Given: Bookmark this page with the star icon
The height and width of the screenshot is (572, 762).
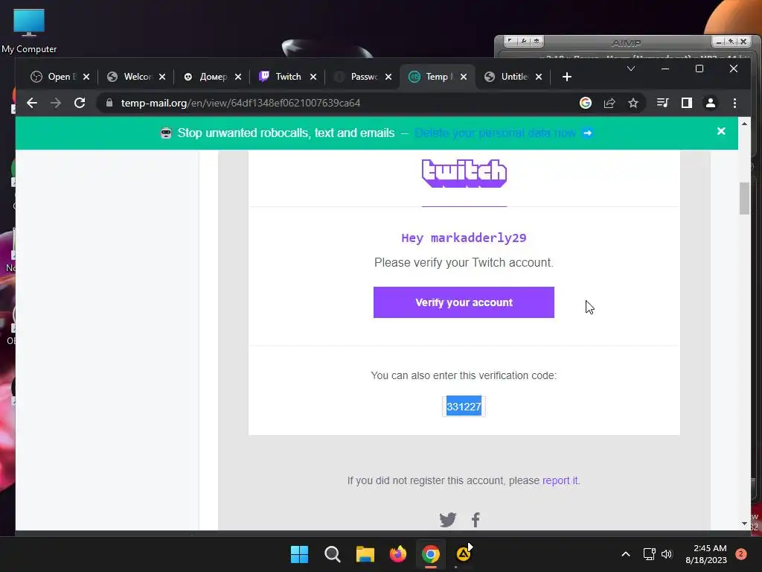Looking at the screenshot, I should click(633, 103).
